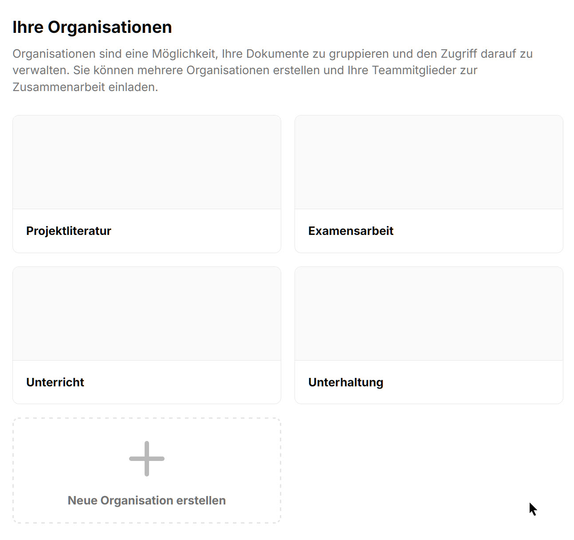Screen dimensions: 574x540
Task: Click the dashed new-organization tile
Action: [147, 470]
